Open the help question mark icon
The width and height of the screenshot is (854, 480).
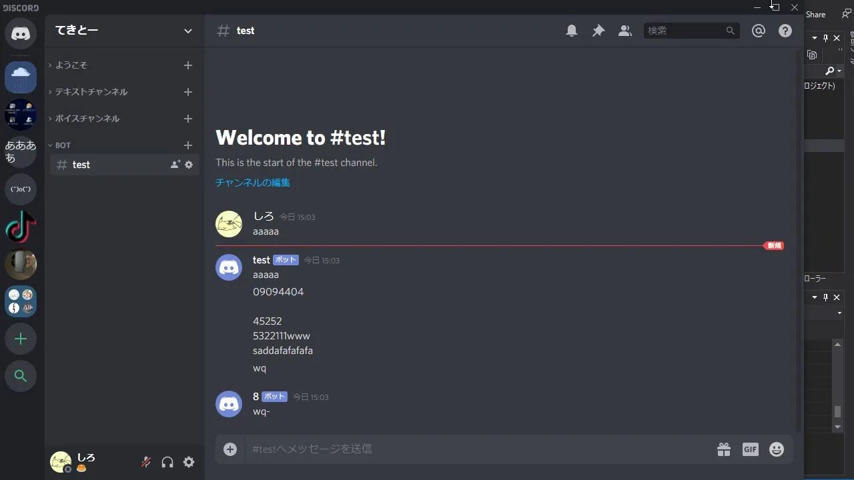pyautogui.click(x=785, y=31)
